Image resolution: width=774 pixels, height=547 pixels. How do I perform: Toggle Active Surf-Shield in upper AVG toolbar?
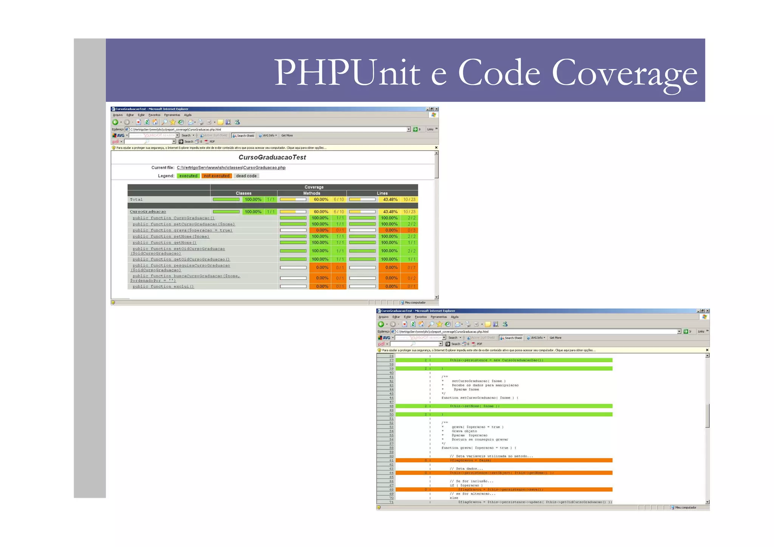pos(214,135)
